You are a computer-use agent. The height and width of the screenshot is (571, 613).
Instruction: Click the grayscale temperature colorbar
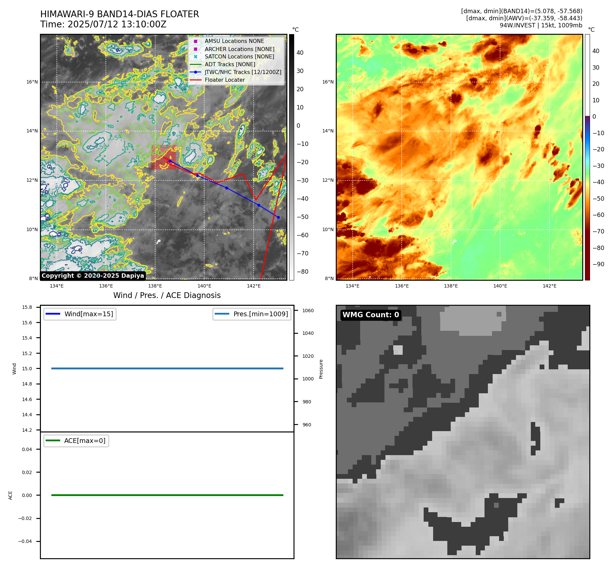[291, 157]
